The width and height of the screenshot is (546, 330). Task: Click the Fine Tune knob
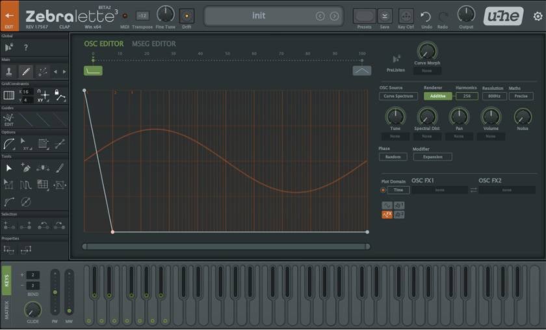click(x=165, y=15)
